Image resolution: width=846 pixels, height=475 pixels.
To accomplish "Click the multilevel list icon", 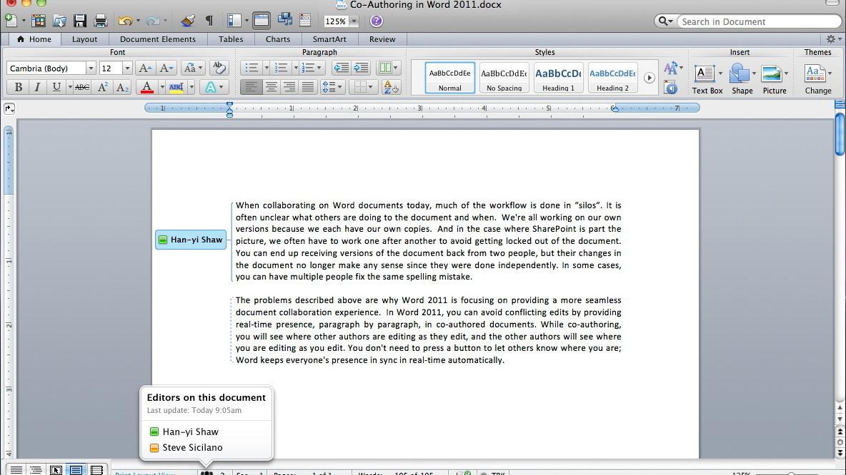I will pyautogui.click(x=308, y=68).
